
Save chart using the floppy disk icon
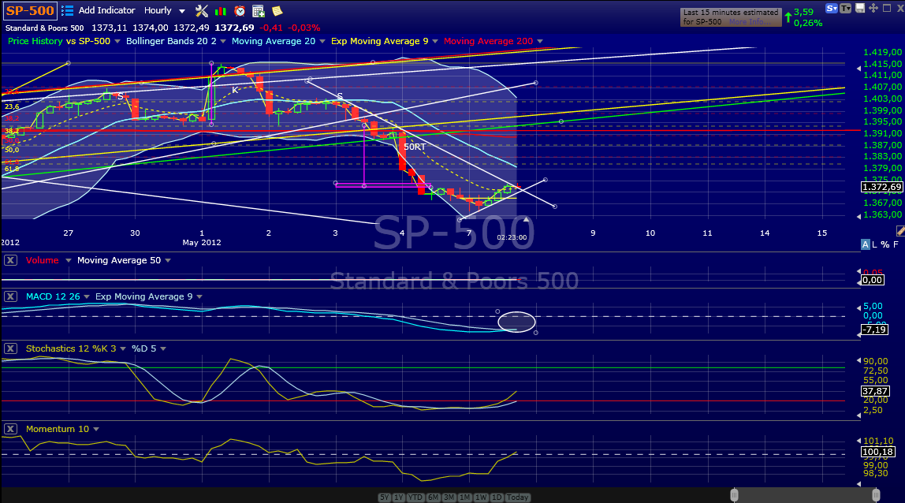(x=860, y=8)
